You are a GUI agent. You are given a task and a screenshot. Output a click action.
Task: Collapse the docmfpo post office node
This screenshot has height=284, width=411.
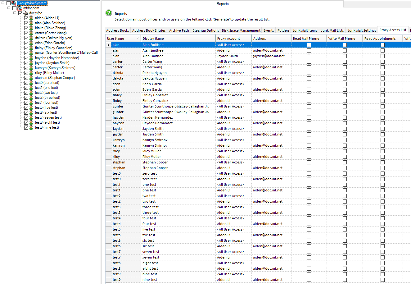click(15, 13)
